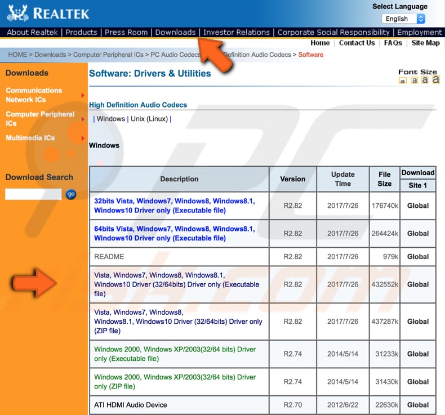Image resolution: width=445 pixels, height=415 pixels.
Task: Click Global for the 432552k download
Action: coord(418,284)
